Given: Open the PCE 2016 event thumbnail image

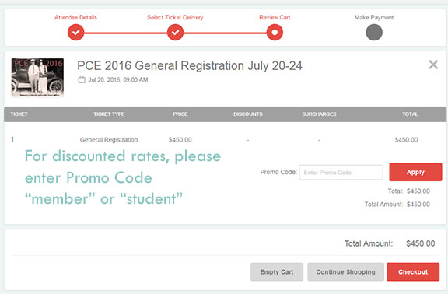Looking at the screenshot, I should tap(37, 78).
